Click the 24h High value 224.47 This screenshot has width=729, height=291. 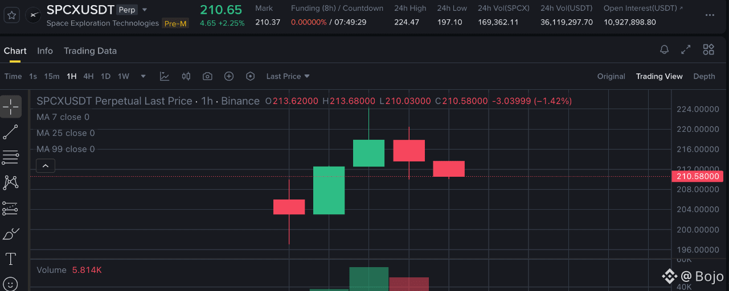[x=407, y=22]
